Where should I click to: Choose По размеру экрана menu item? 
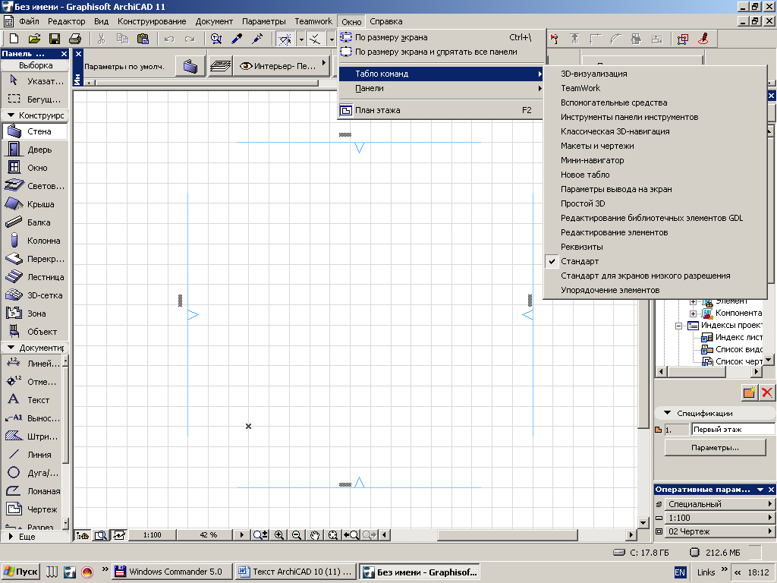(442, 37)
